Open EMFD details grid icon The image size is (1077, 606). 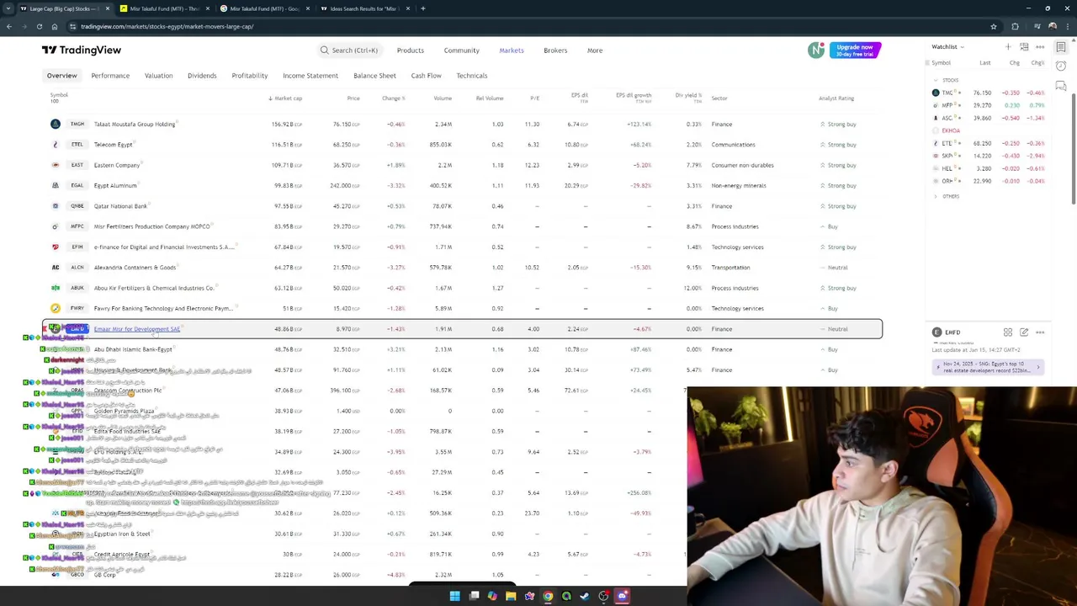coord(1008,332)
